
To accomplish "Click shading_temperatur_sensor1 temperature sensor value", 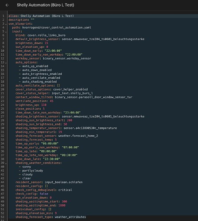I will tap(90, 128).
